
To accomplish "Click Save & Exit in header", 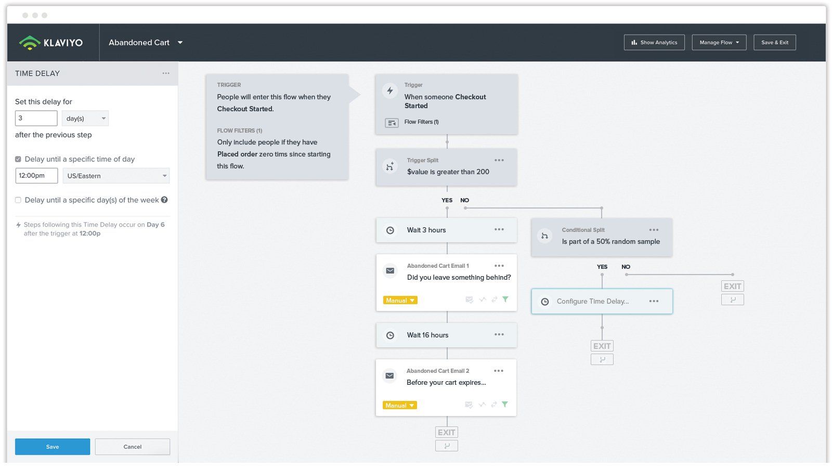I will (x=774, y=43).
